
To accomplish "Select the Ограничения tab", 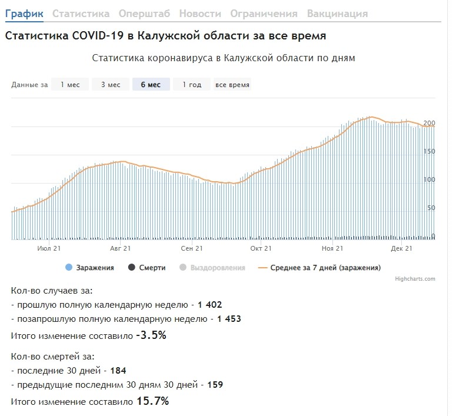I will tap(264, 13).
